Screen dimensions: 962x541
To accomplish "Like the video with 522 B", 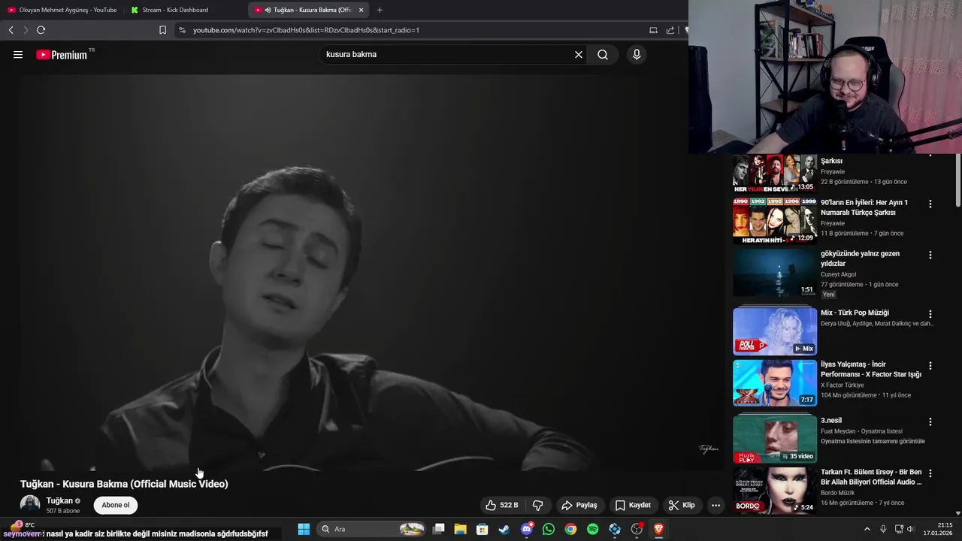I will pos(502,505).
